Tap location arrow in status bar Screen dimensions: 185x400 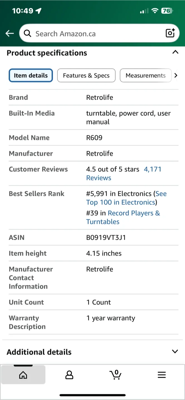coord(39,11)
